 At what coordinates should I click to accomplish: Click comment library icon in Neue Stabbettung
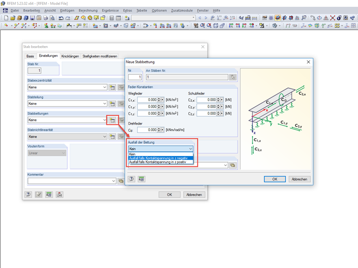[x=233, y=165]
